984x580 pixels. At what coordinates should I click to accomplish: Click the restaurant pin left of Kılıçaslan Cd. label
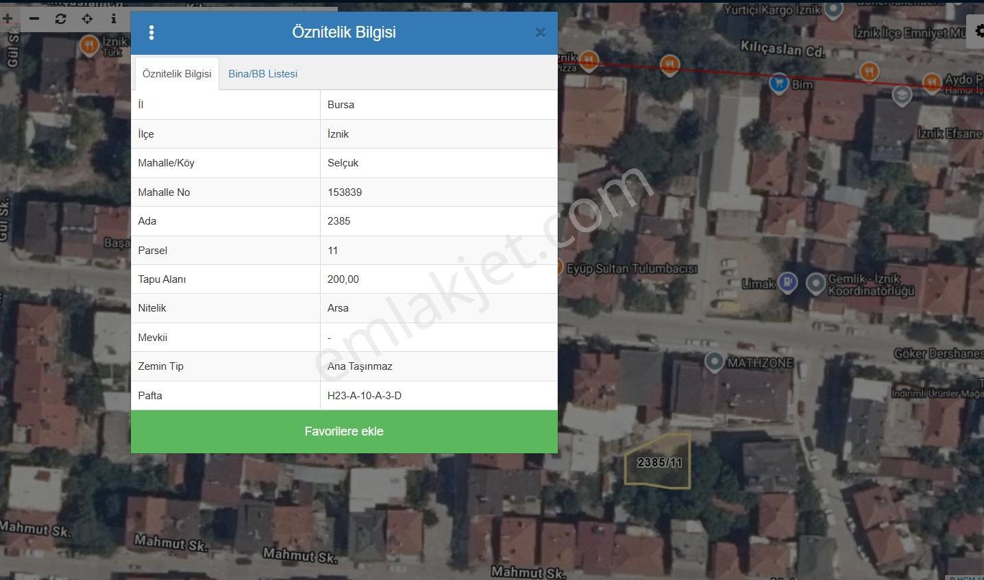[x=669, y=64]
